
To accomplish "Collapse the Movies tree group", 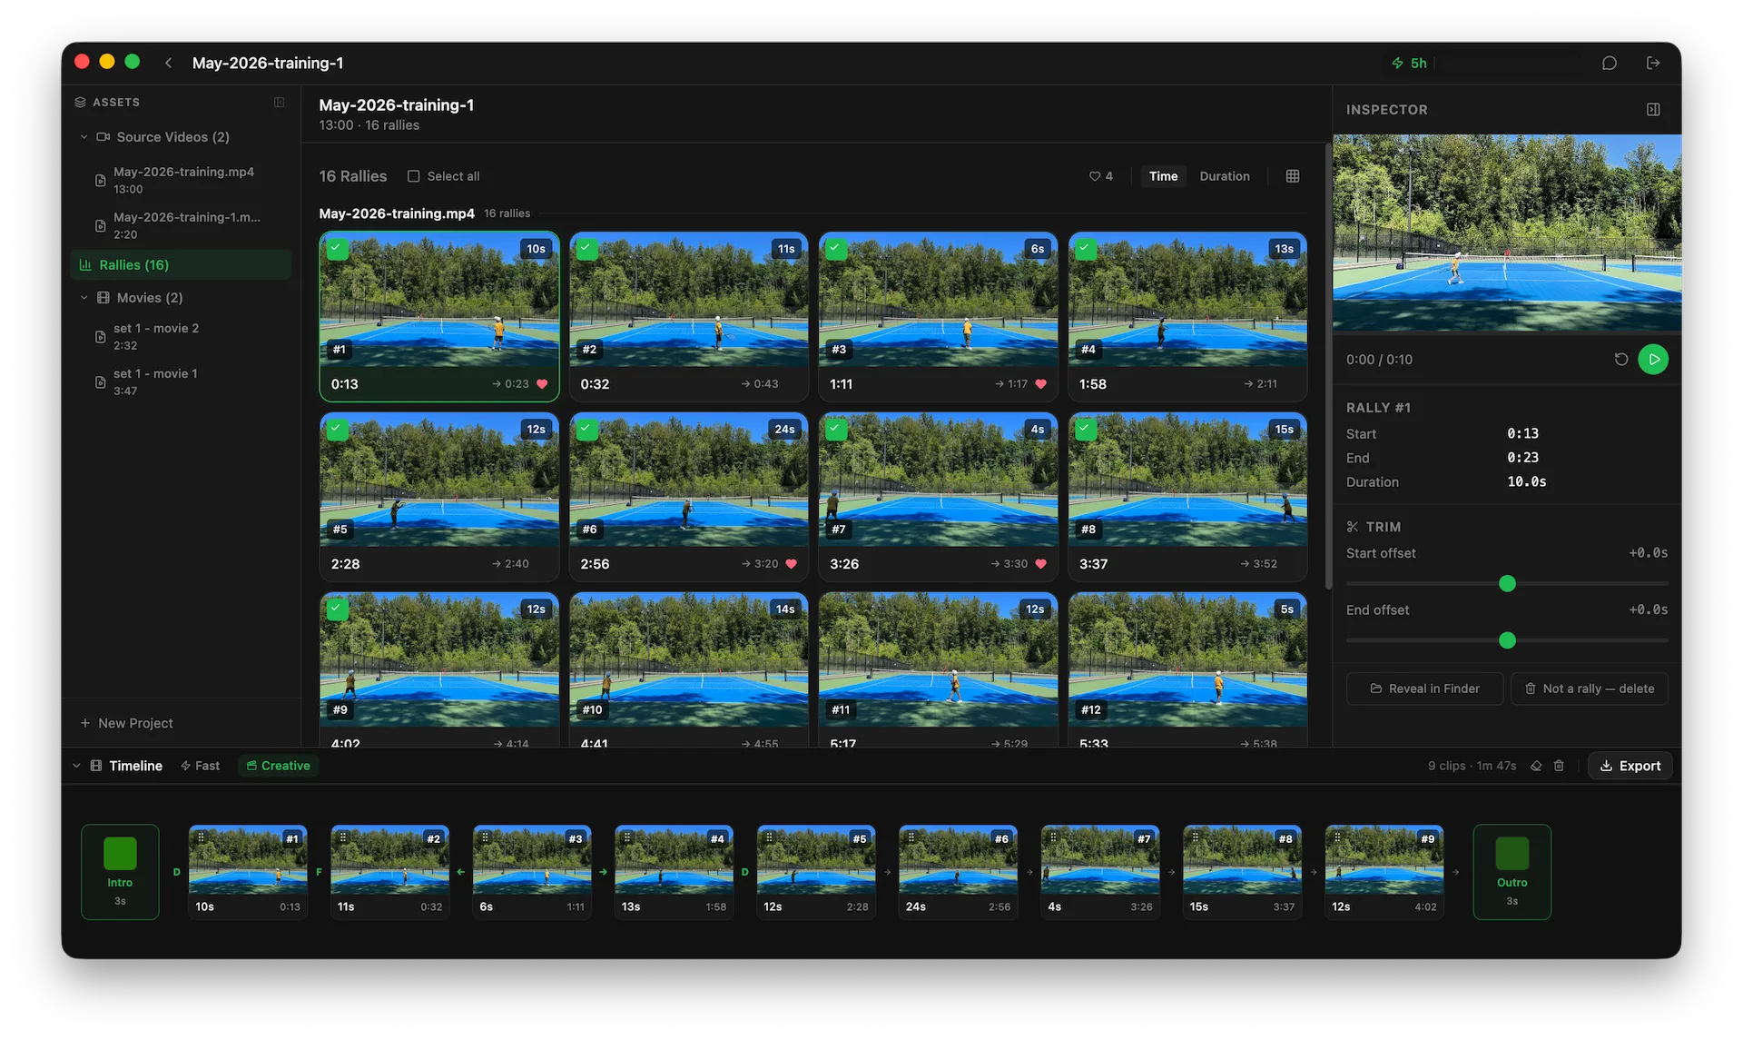I will click(x=84, y=298).
